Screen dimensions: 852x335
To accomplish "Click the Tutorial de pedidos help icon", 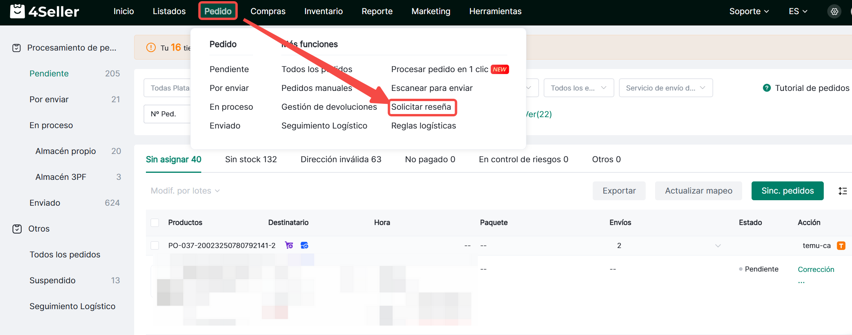I will click(x=766, y=88).
